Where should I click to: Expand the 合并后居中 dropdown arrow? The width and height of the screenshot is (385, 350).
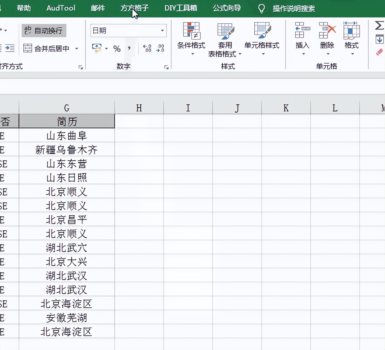click(77, 48)
